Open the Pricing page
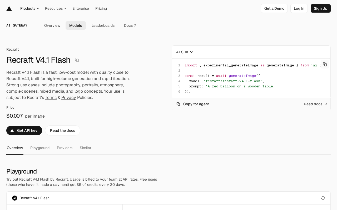This screenshot has width=337, height=210. click(x=101, y=8)
